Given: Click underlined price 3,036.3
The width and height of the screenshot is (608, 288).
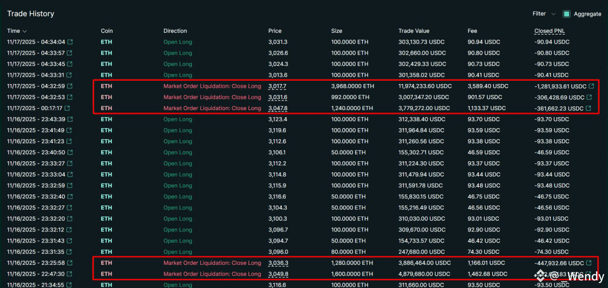Looking at the screenshot, I should (277, 263).
